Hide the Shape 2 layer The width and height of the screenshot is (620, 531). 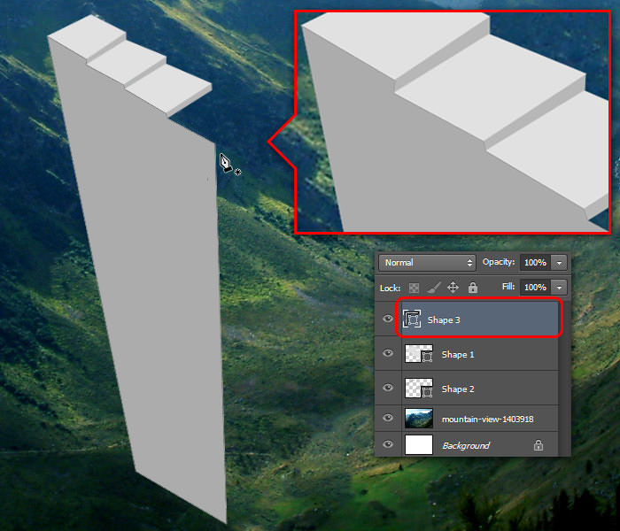click(388, 388)
